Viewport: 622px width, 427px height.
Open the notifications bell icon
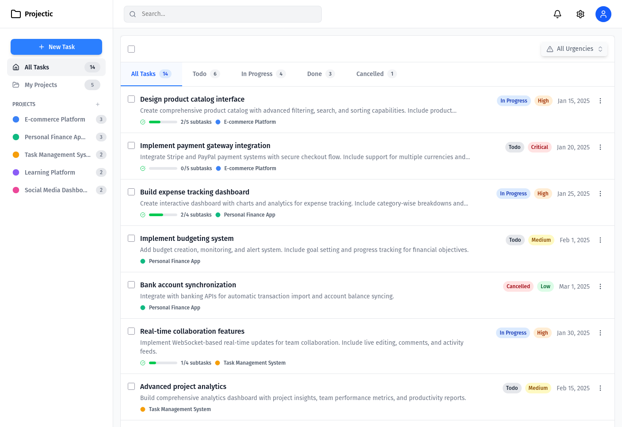(557, 14)
